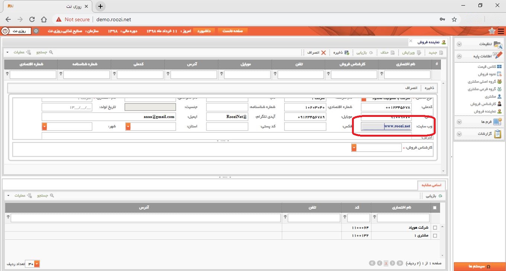Open the شهر dropdown

(x=45, y=127)
